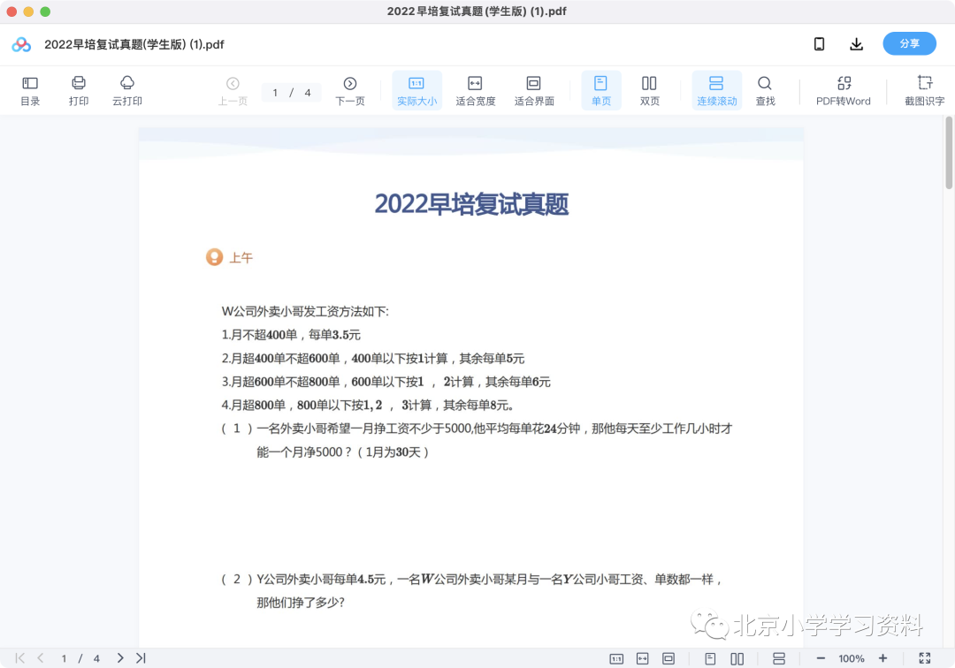Screen dimensions: 955x668
Task: Zoom in with the plus button
Action: pyautogui.click(x=882, y=658)
